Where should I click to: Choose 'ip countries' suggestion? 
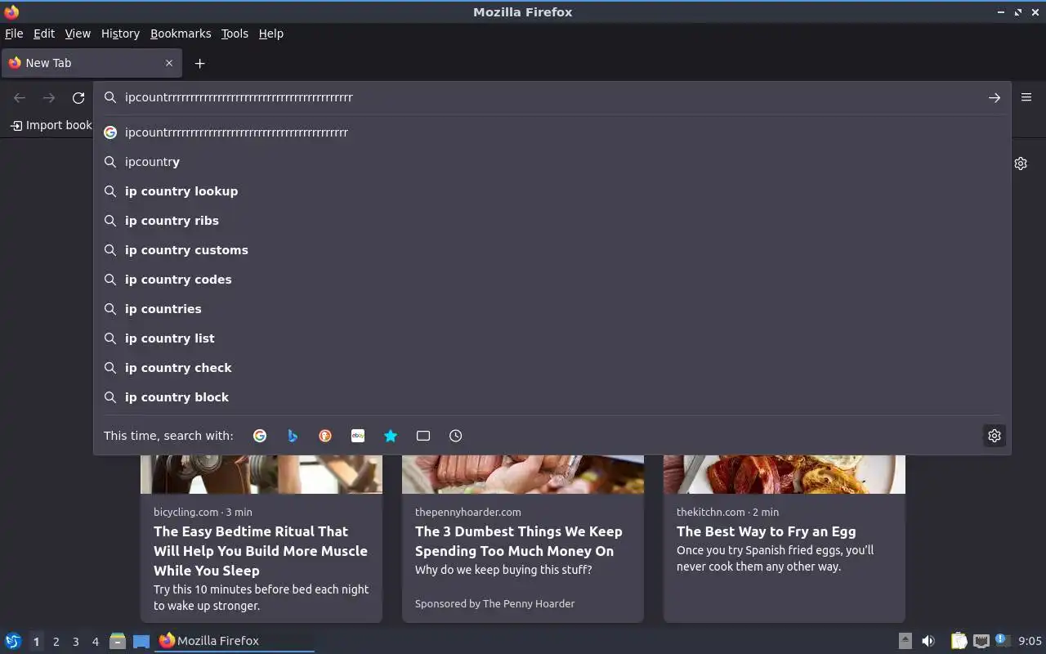[x=552, y=309]
